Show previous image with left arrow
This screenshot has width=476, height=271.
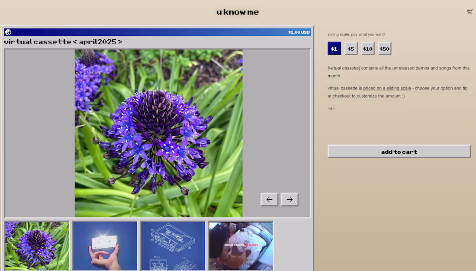point(269,199)
